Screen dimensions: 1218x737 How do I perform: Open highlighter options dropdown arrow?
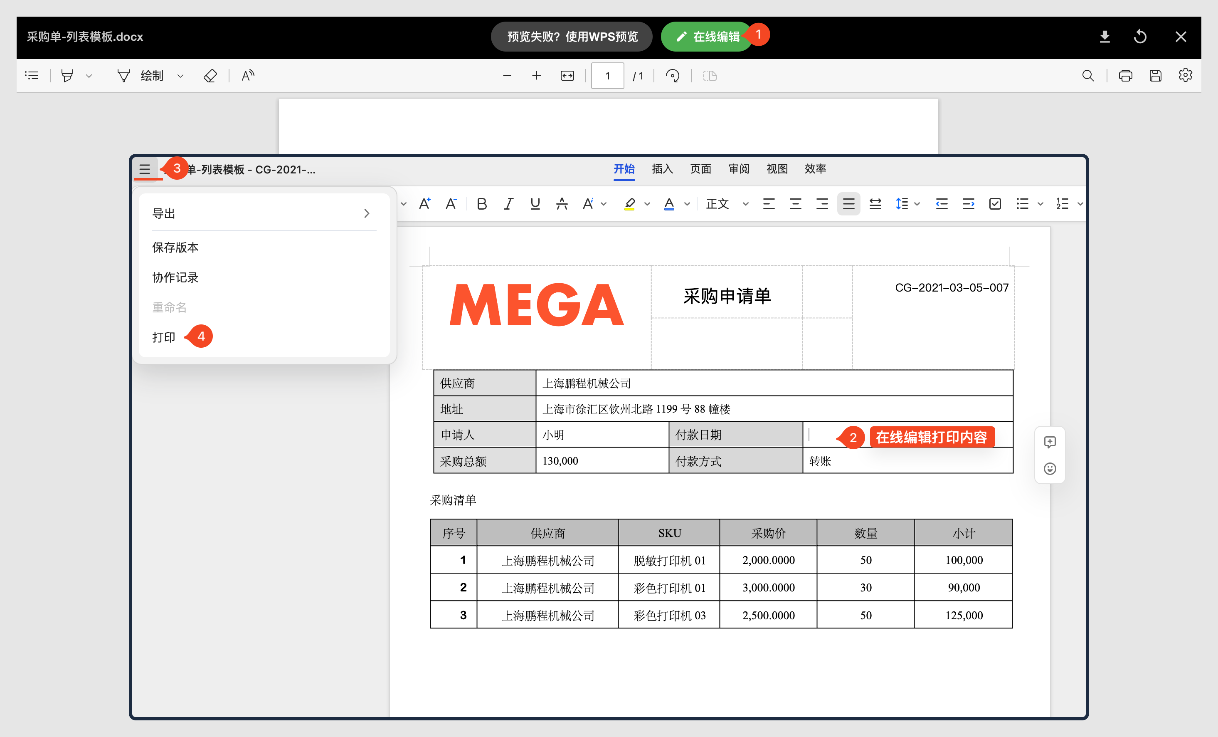[89, 76]
